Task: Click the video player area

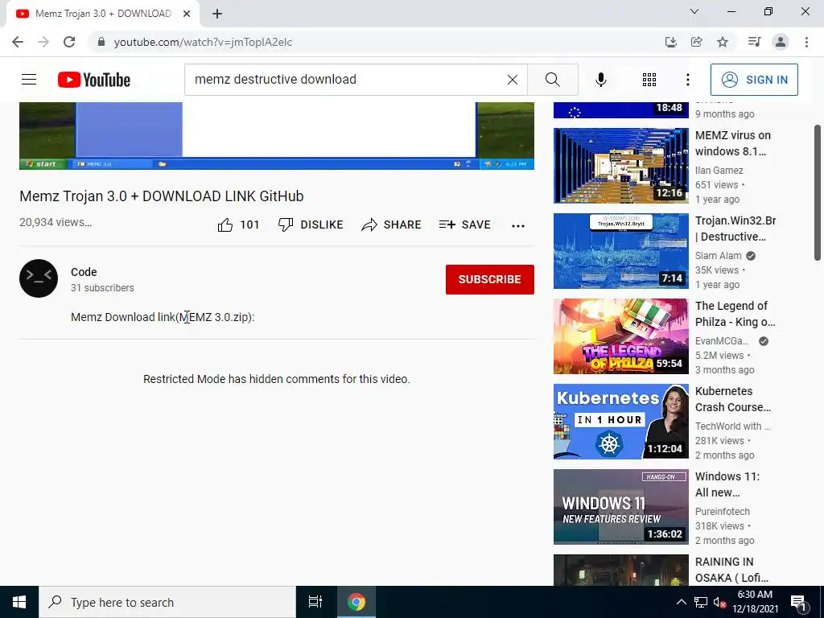Action: coord(277,135)
